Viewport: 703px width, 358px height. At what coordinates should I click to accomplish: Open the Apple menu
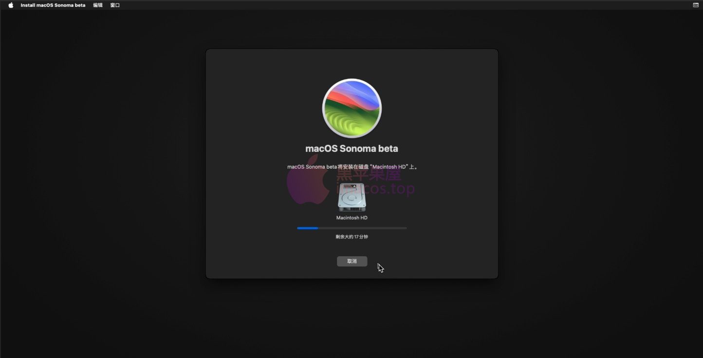coord(11,5)
